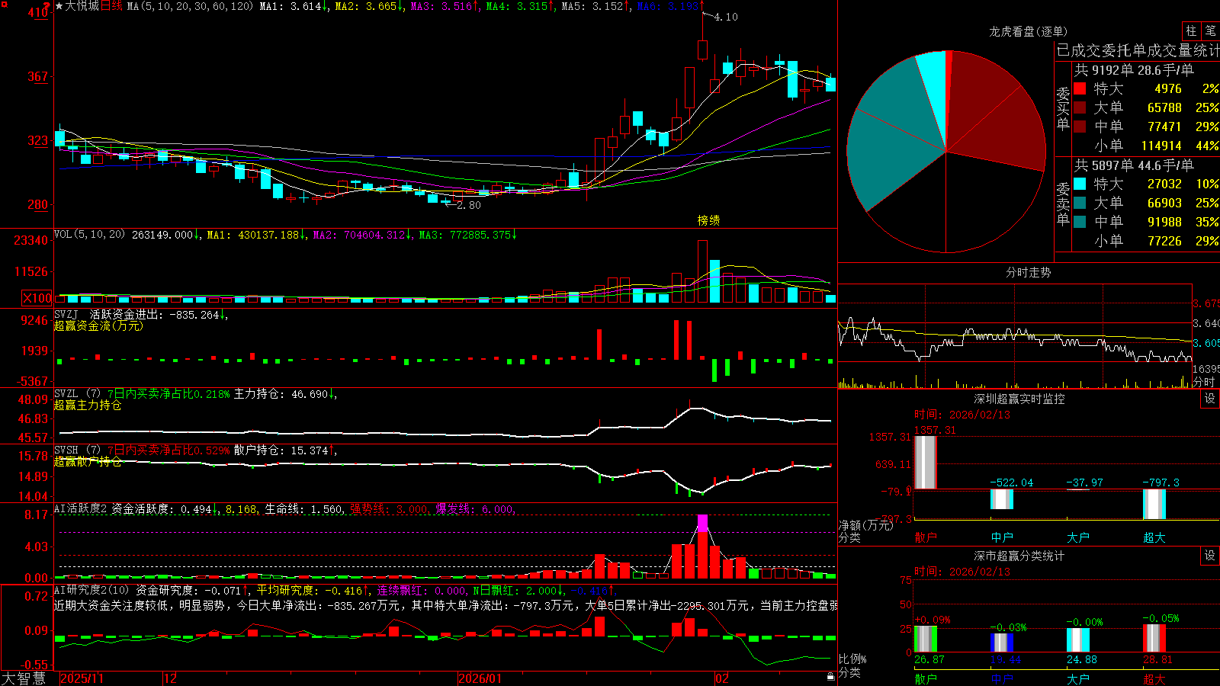
Task: Click 主力持仓: 46.690 reading
Action: pyautogui.click(x=284, y=394)
